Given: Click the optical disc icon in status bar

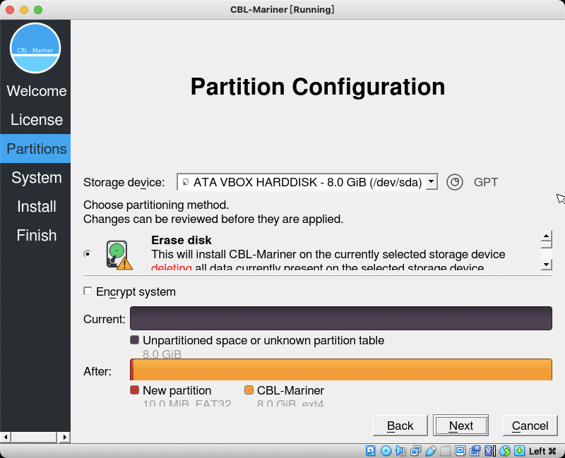Looking at the screenshot, I should (x=386, y=450).
